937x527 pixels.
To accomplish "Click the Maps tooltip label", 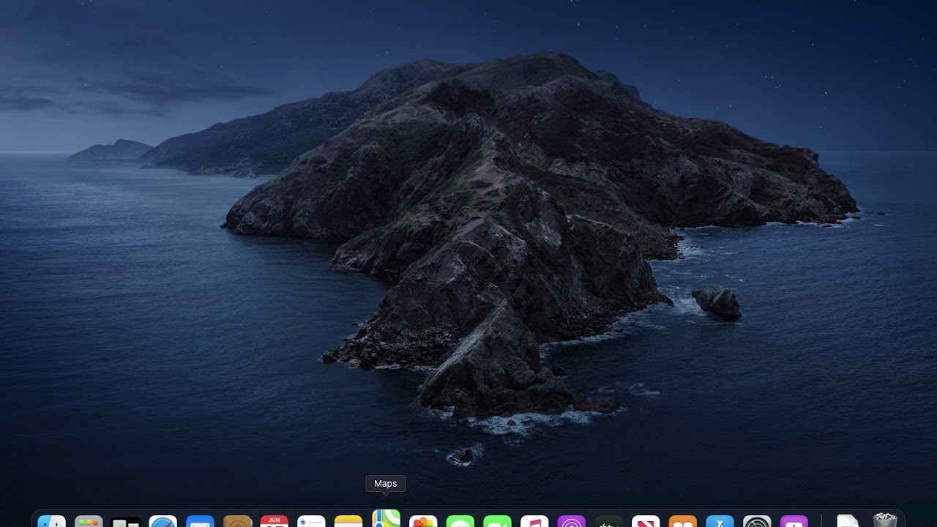I will pyautogui.click(x=386, y=484).
